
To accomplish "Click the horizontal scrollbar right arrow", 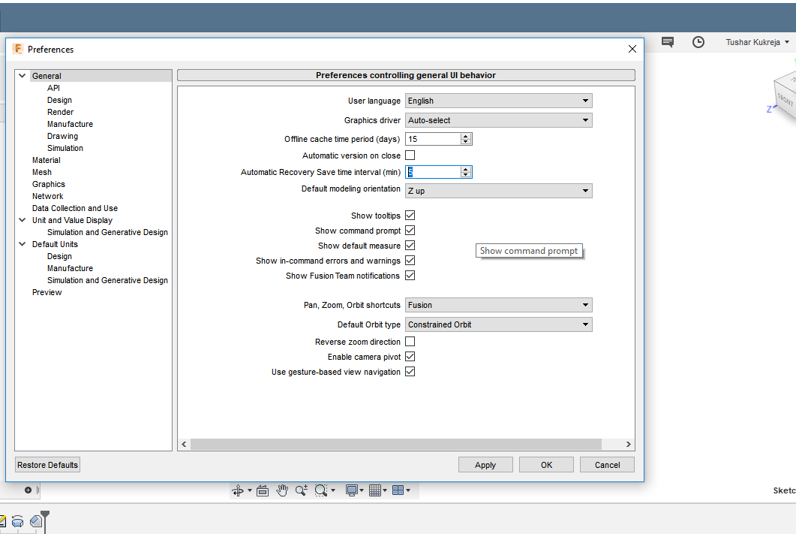I will [629, 444].
